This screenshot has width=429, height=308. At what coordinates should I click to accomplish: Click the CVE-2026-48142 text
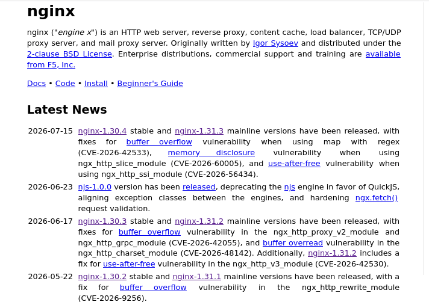[216, 253]
